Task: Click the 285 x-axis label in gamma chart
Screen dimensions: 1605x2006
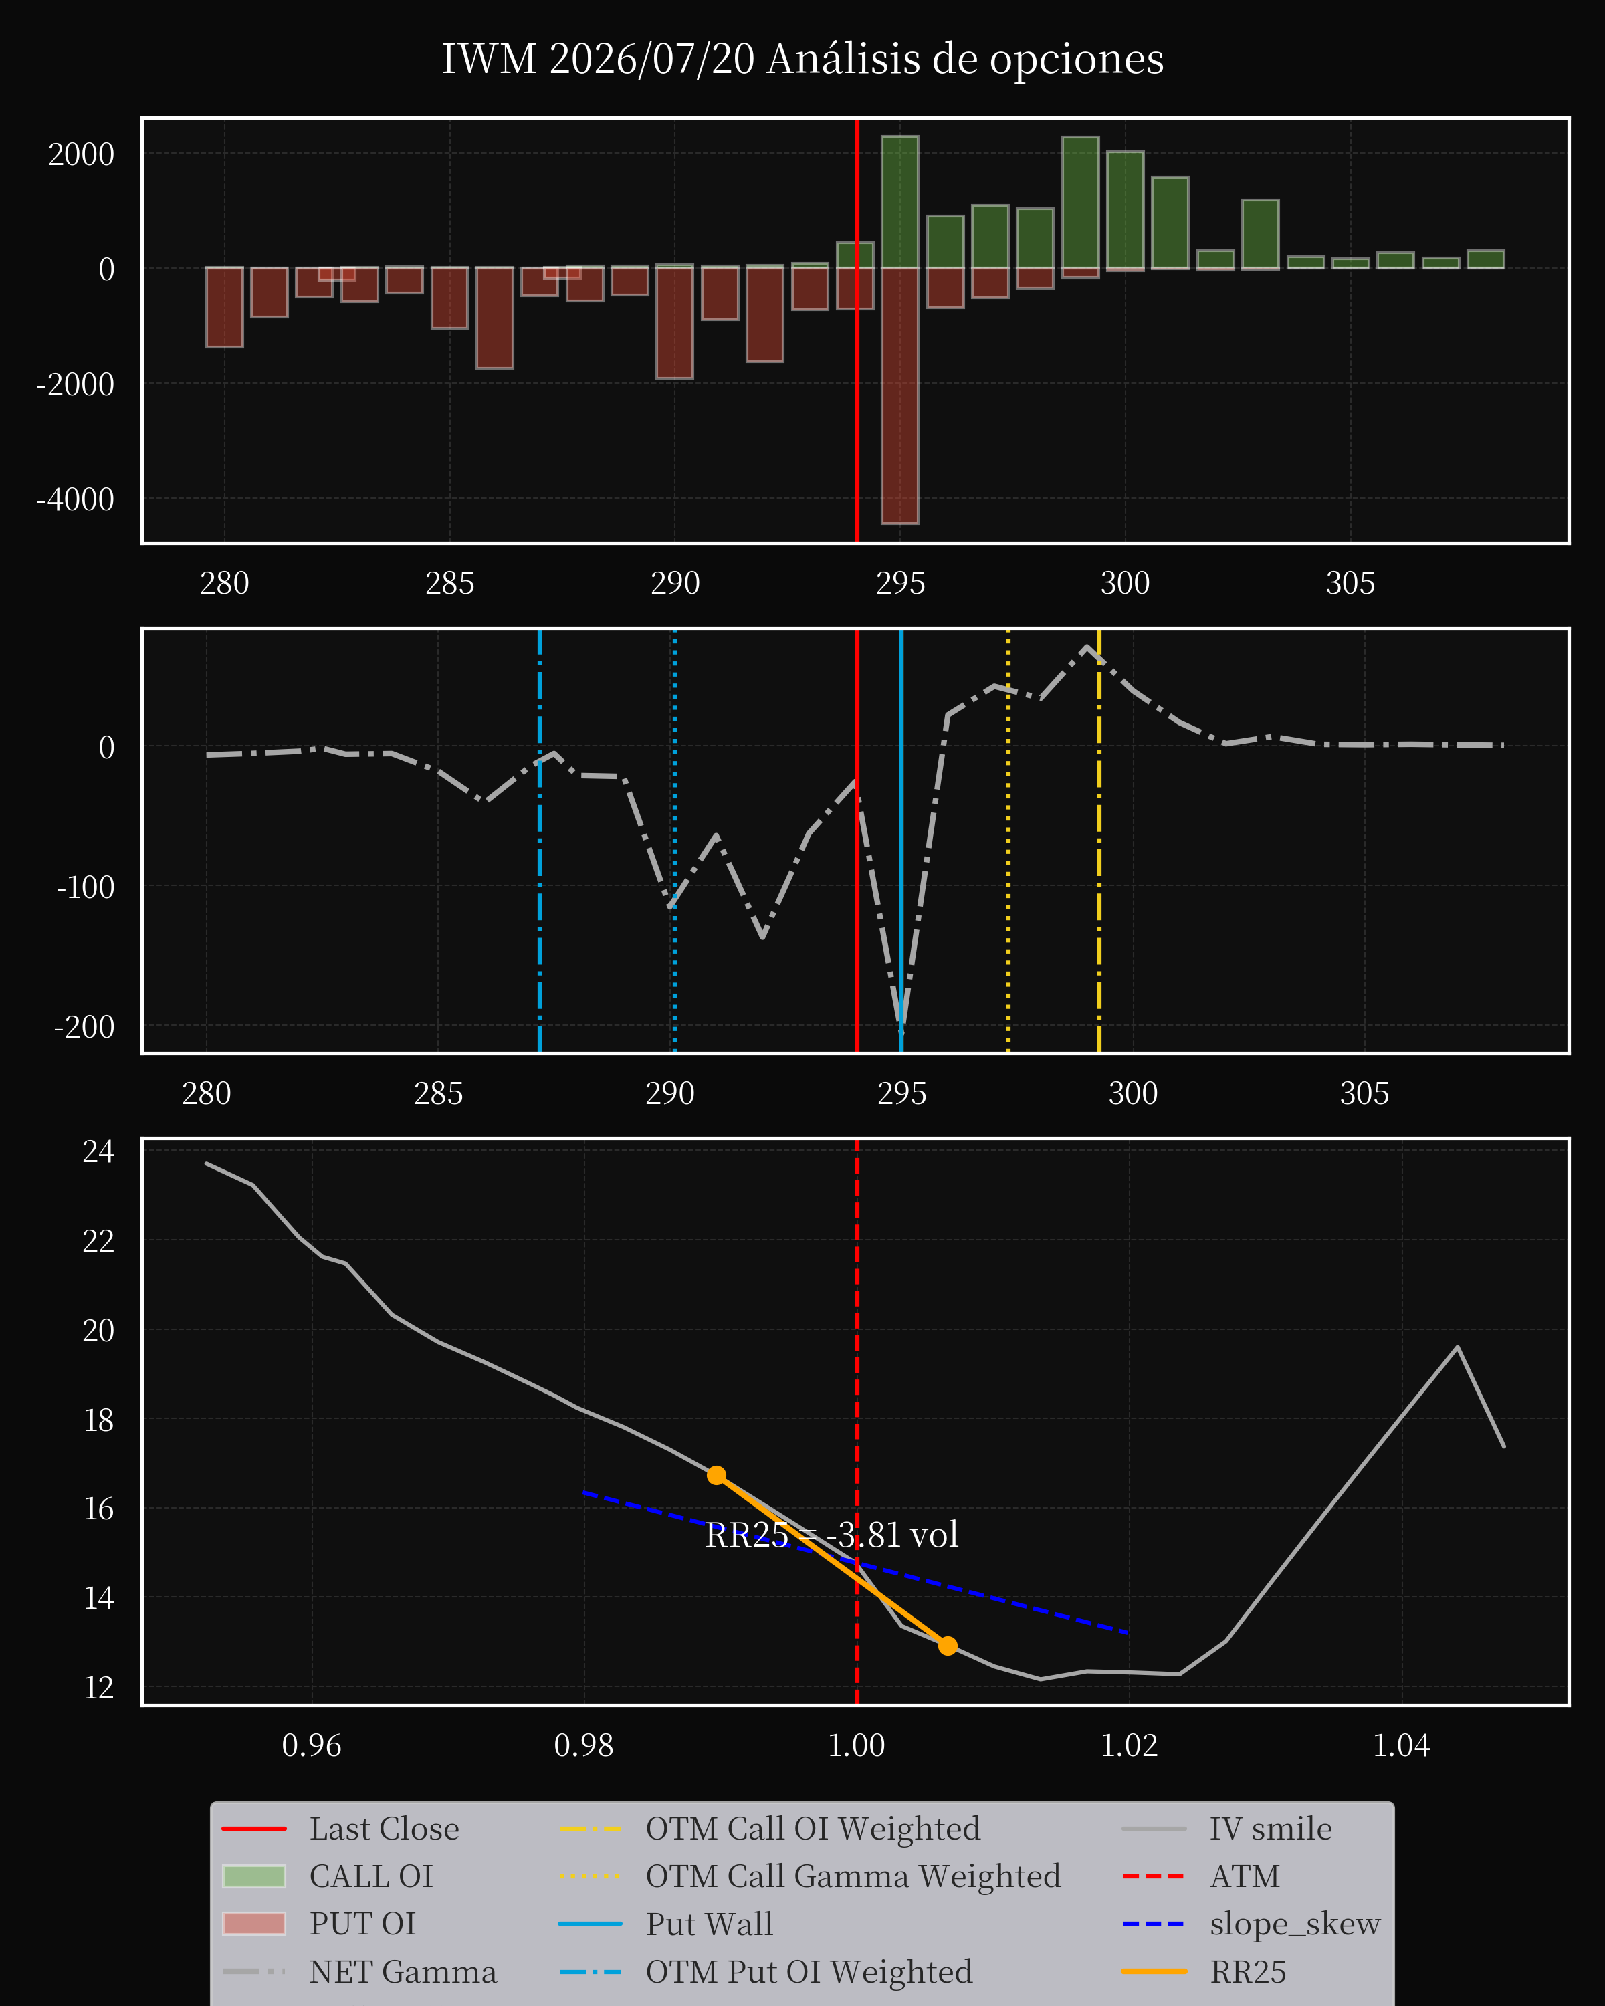Action: [438, 1093]
